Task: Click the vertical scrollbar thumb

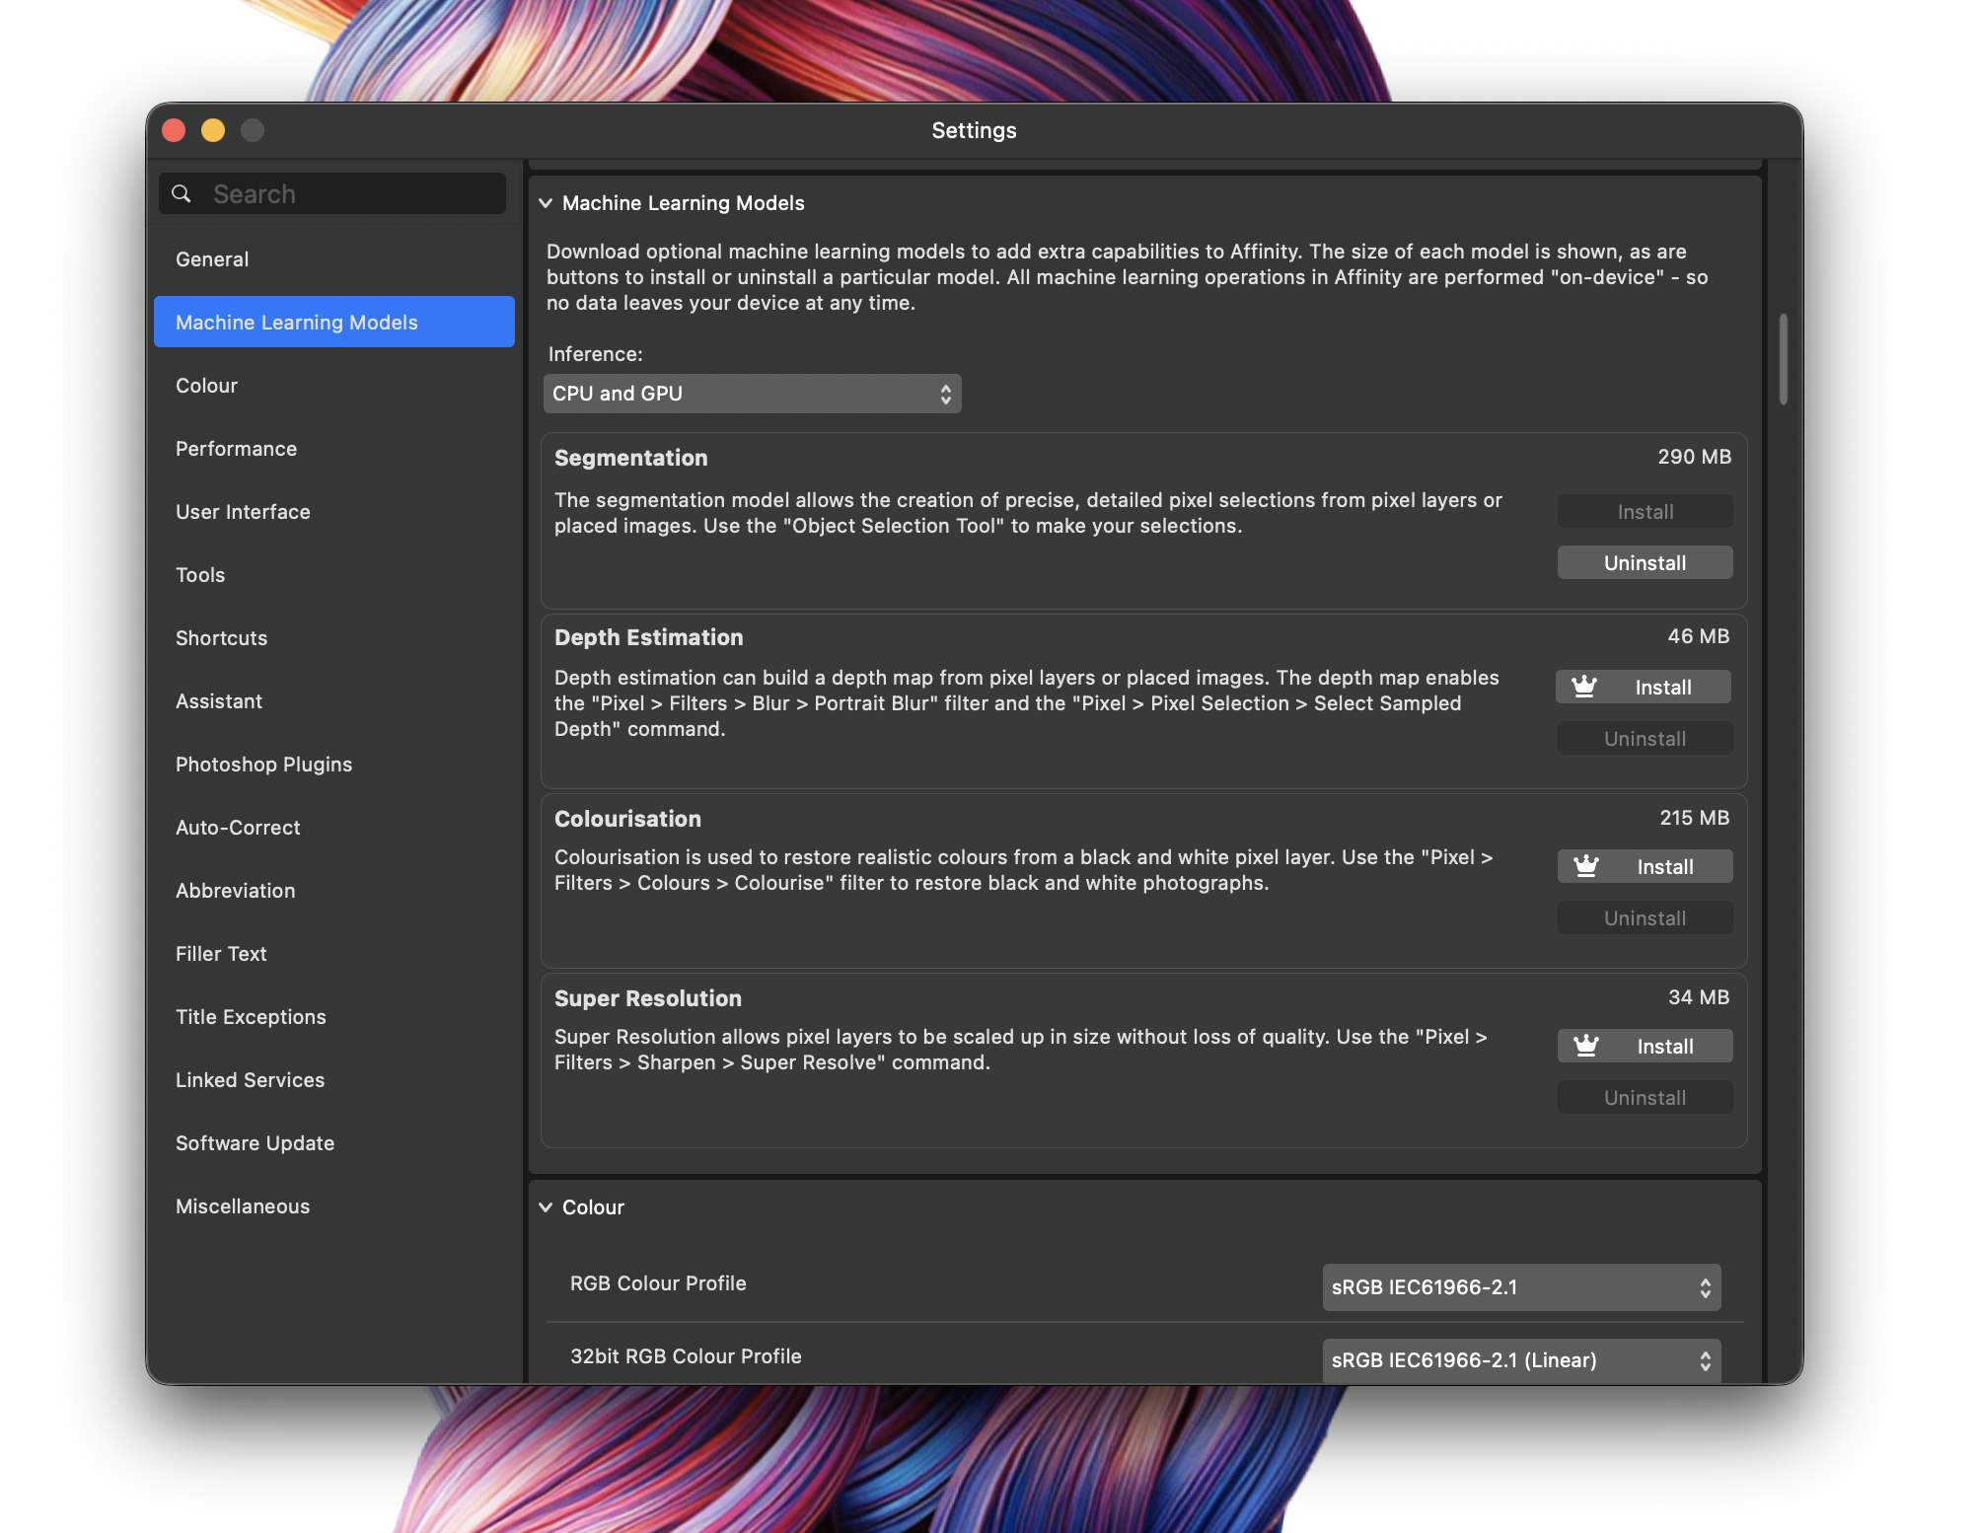Action: (x=1783, y=359)
